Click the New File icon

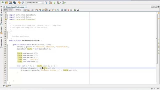point(3,3)
